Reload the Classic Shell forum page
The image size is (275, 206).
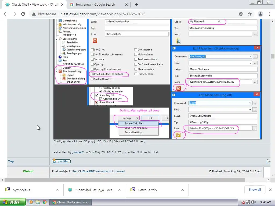[x=23, y=14]
